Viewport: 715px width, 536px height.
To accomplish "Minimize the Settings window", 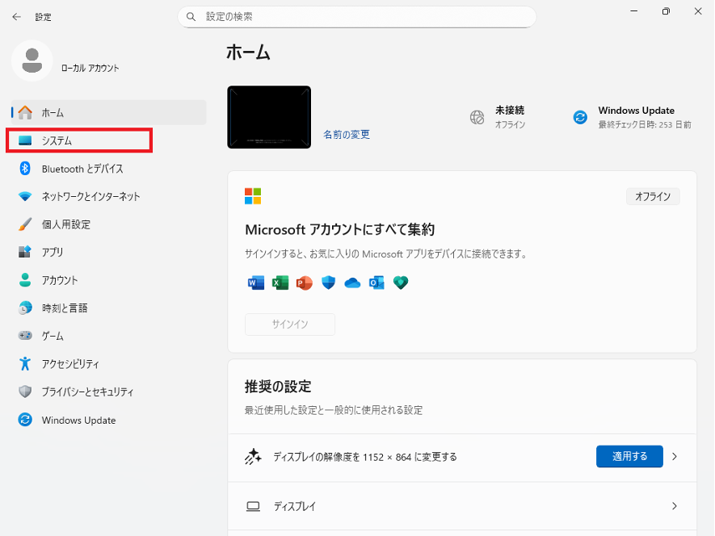I will [x=634, y=11].
